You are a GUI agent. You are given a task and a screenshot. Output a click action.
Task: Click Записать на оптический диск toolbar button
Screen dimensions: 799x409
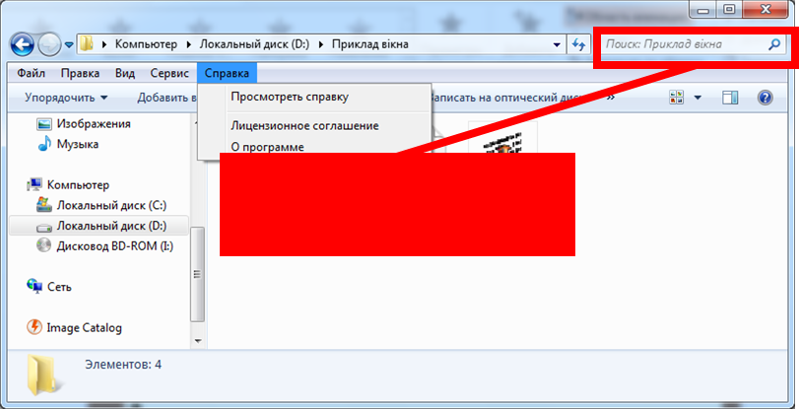click(x=507, y=98)
